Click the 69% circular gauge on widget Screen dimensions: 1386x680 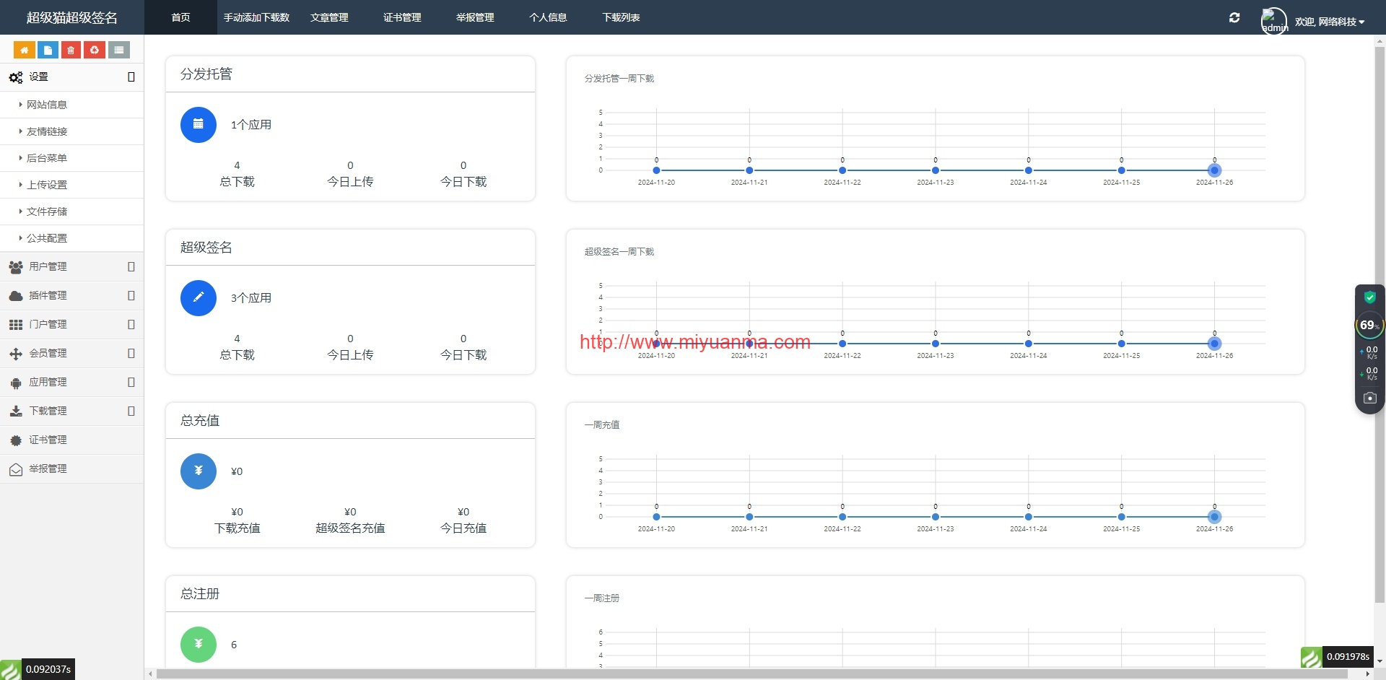click(1369, 326)
